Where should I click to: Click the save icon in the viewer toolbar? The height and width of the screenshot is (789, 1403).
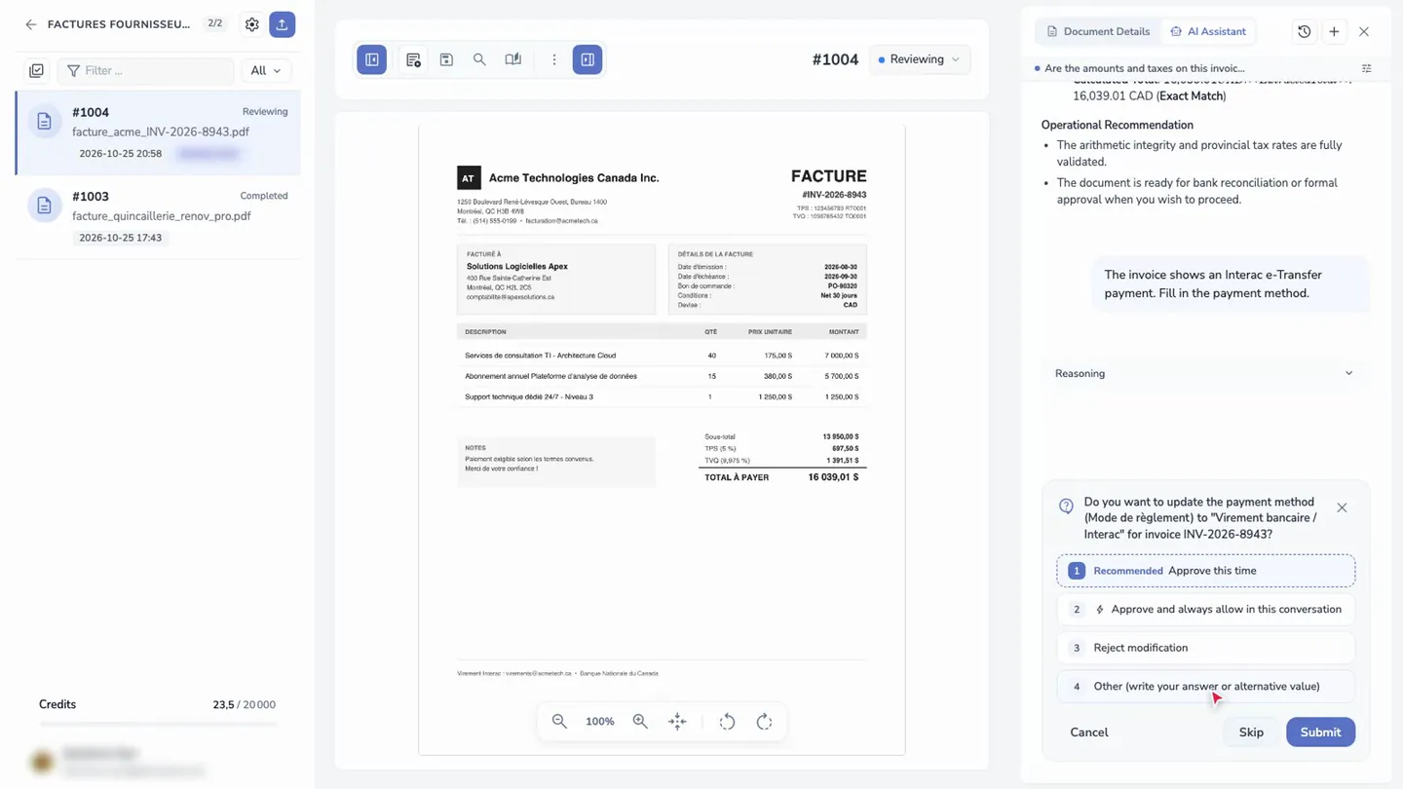pyautogui.click(x=446, y=59)
